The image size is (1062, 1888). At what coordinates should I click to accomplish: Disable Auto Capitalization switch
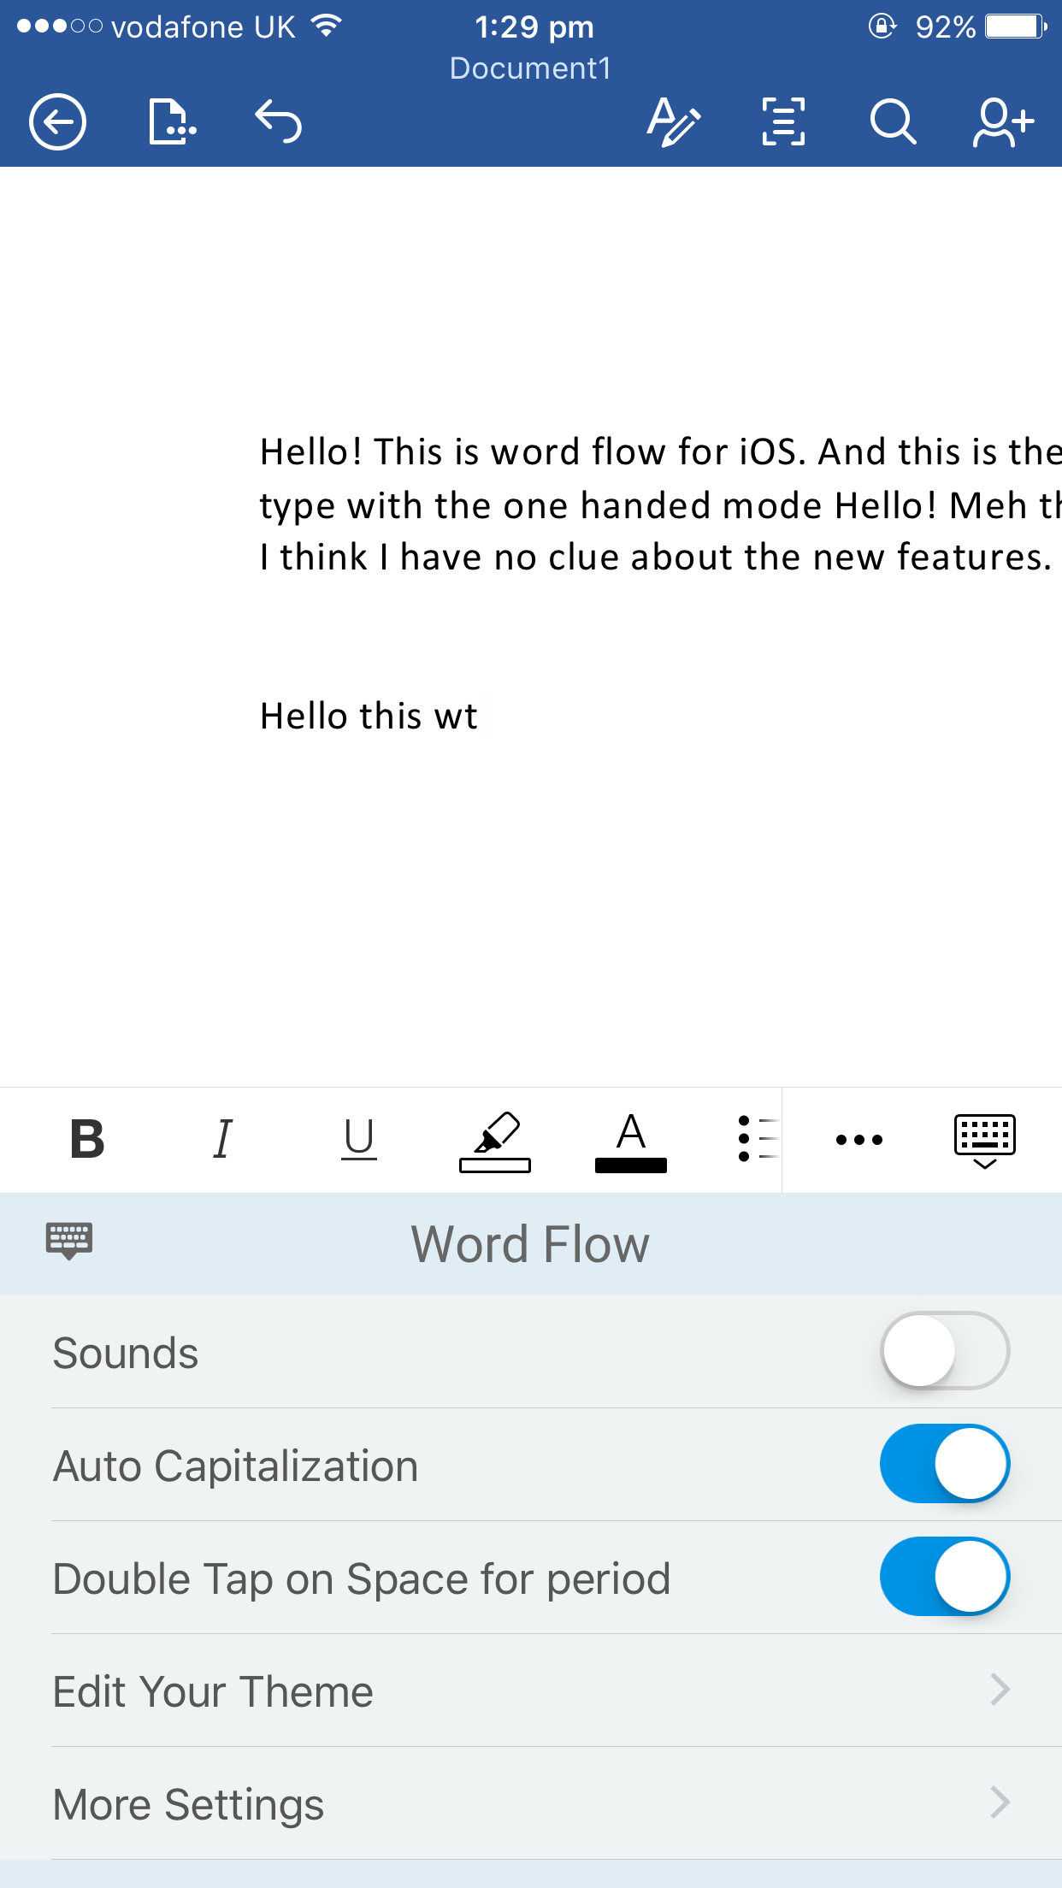click(945, 1464)
